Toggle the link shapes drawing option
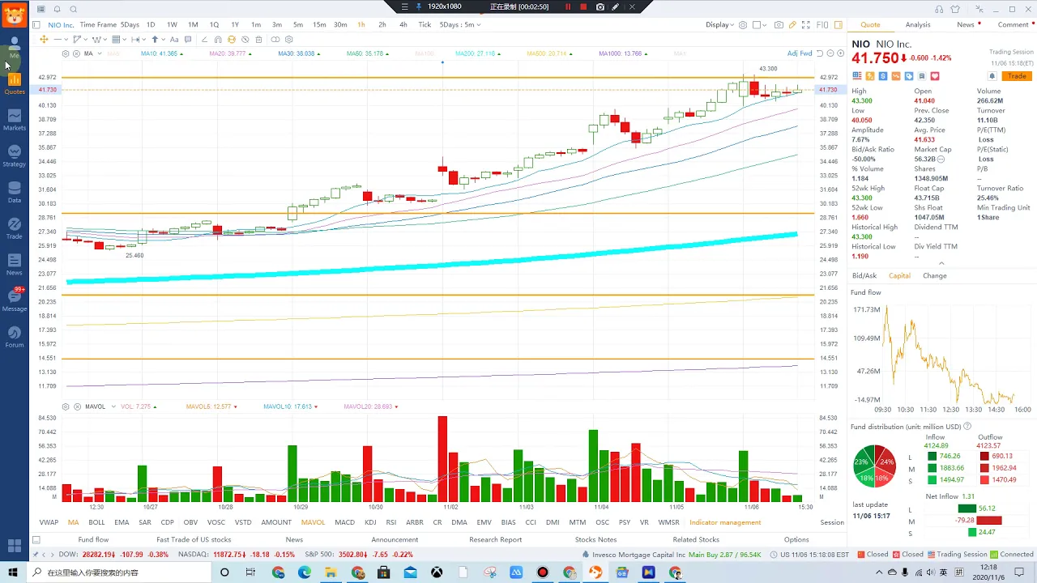Viewport: 1037px width, 583px height. pos(275,39)
